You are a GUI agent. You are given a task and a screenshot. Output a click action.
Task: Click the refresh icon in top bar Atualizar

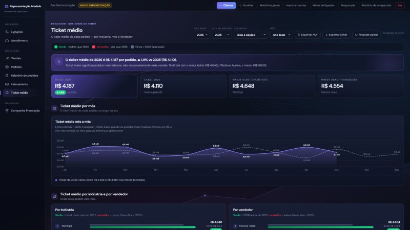tap(240, 5)
